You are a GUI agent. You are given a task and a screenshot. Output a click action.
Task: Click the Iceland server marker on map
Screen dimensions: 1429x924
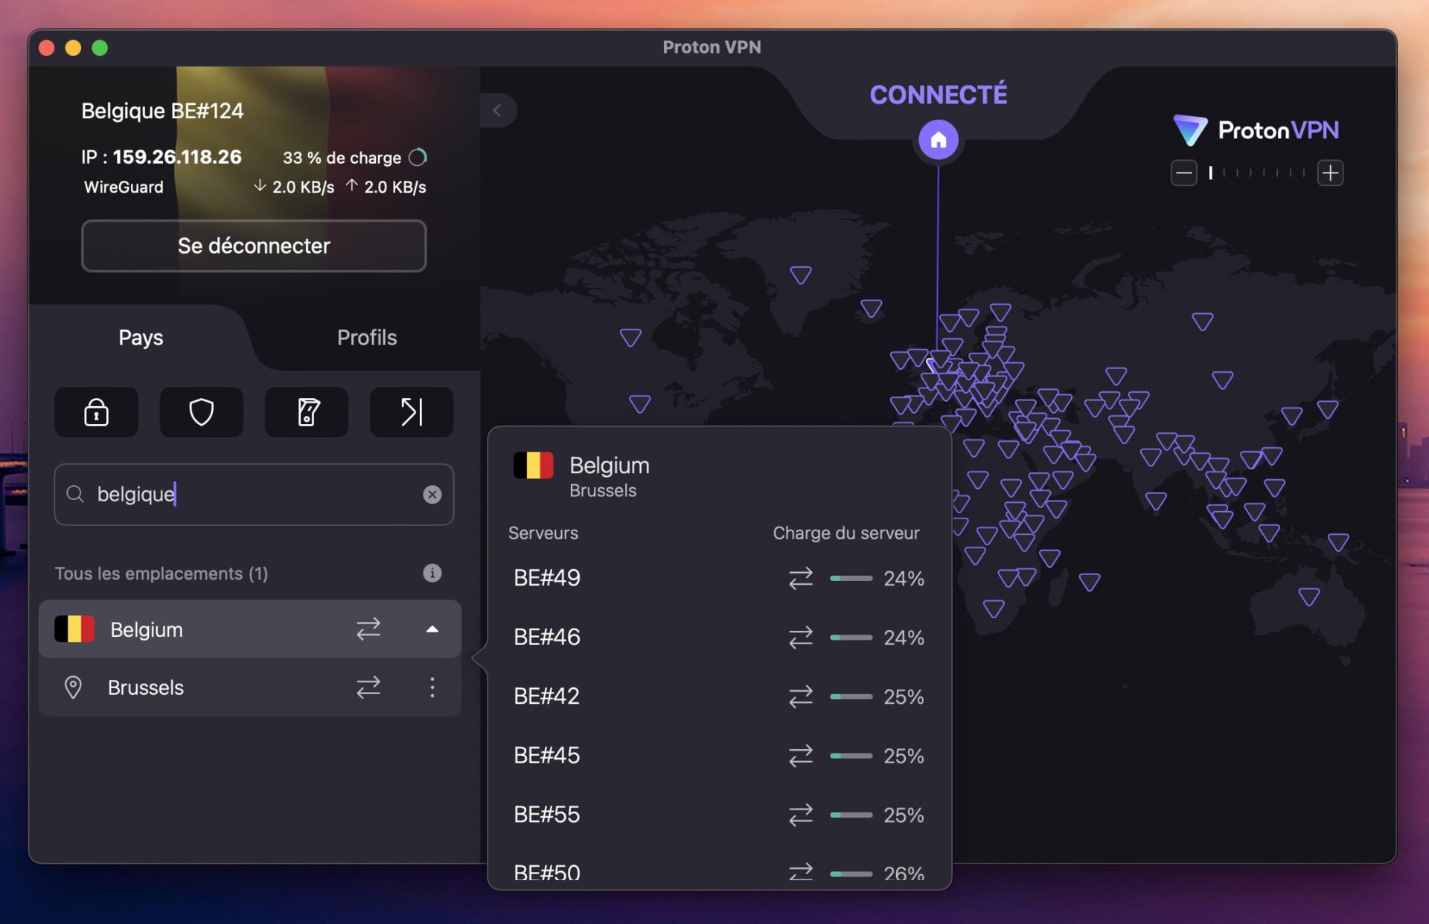point(872,307)
